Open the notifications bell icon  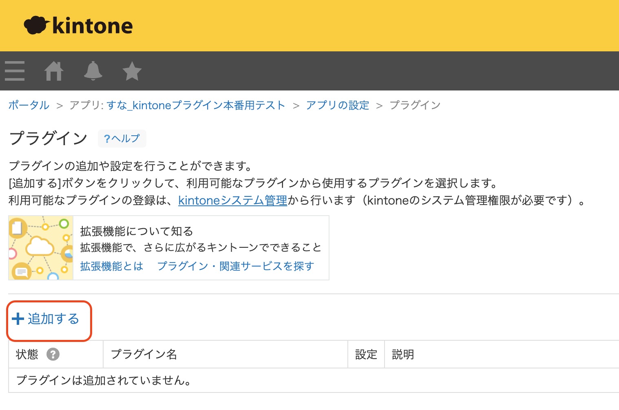coord(93,71)
